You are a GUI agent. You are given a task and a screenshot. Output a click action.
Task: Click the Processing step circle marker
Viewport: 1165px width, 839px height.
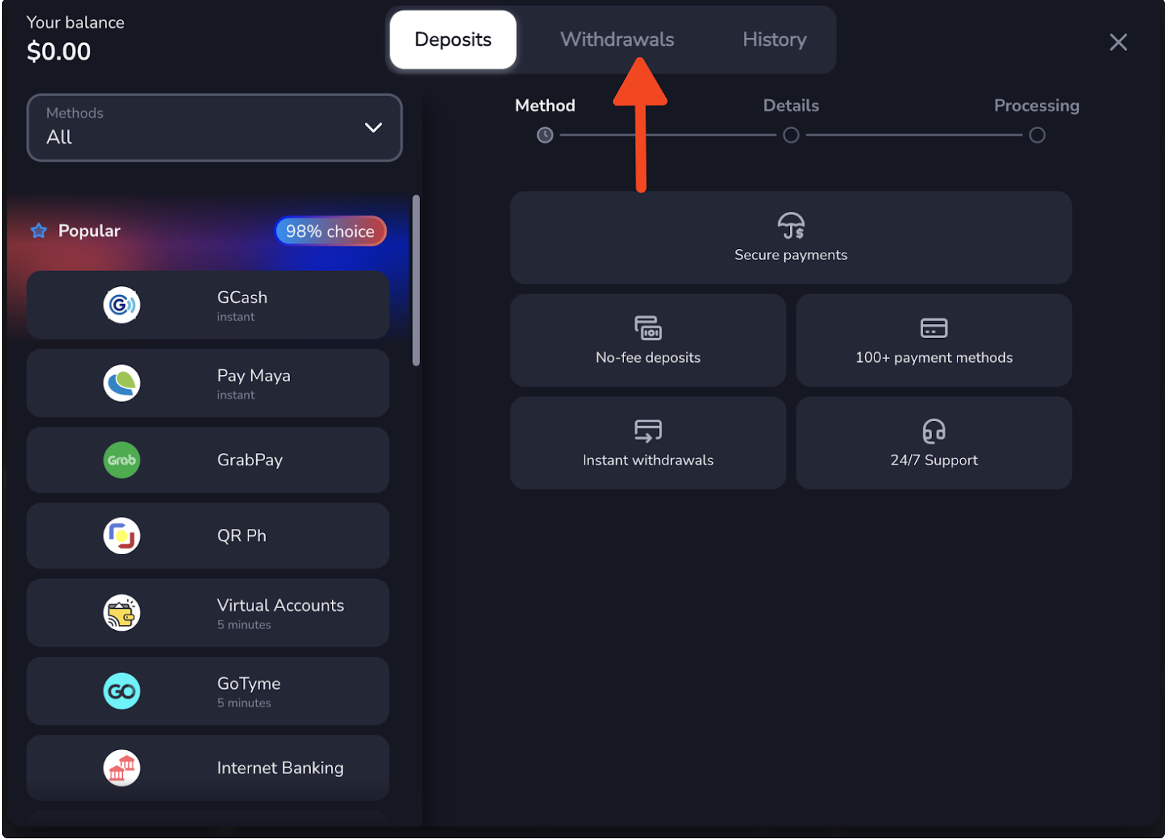pyautogui.click(x=1037, y=135)
